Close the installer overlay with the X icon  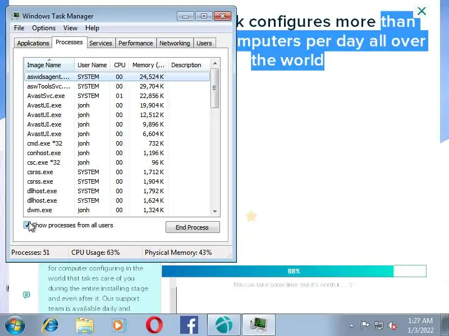click(x=421, y=11)
